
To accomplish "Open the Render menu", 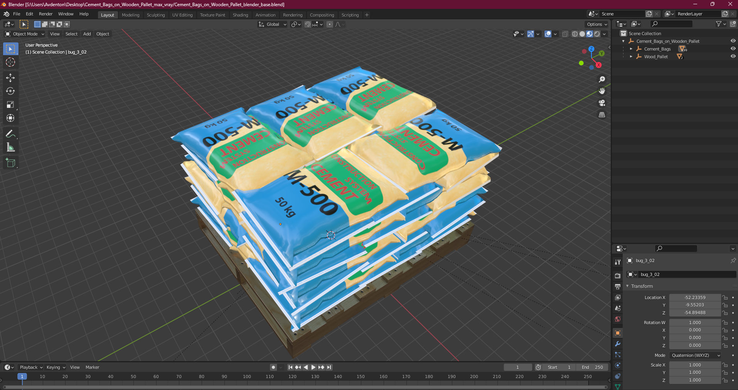I will (x=45, y=14).
